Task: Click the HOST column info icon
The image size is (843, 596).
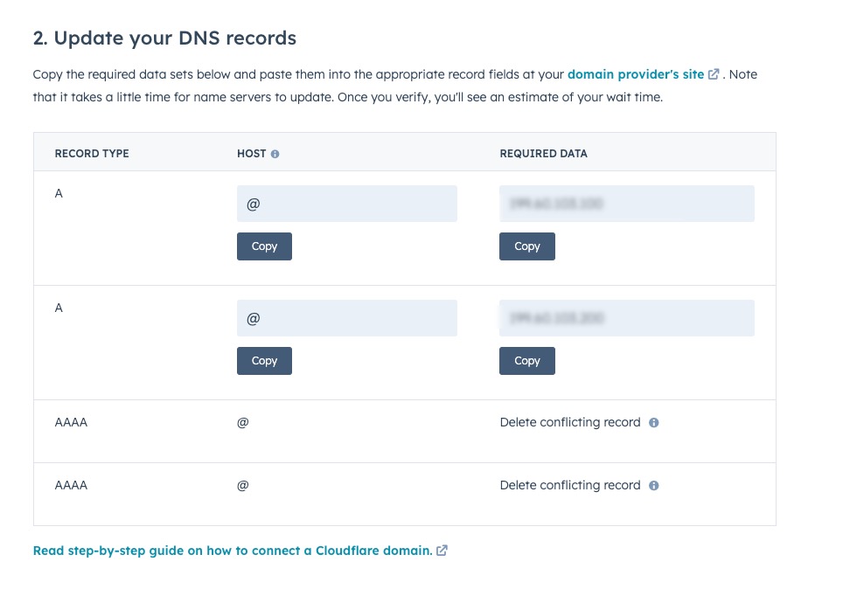Action: click(275, 154)
